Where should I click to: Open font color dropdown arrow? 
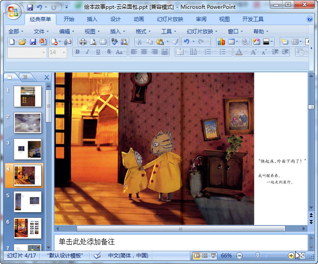pyautogui.click(x=246, y=52)
